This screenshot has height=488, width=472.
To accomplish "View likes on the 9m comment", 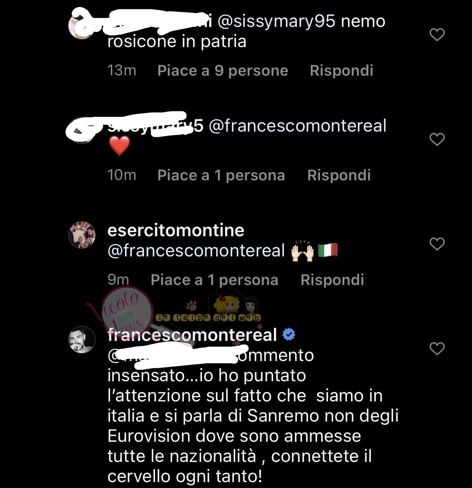I will click(x=214, y=280).
